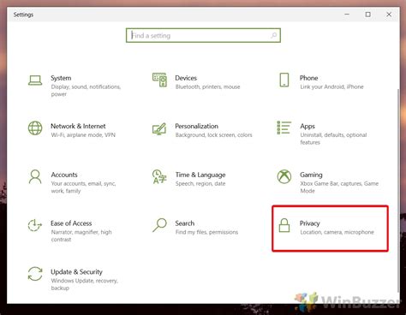Go to the Update & Security heading
The height and width of the screenshot is (315, 406).
pyautogui.click(x=76, y=272)
